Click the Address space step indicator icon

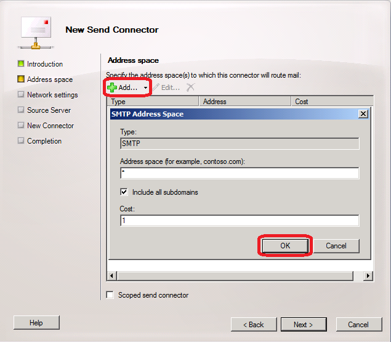[21, 79]
